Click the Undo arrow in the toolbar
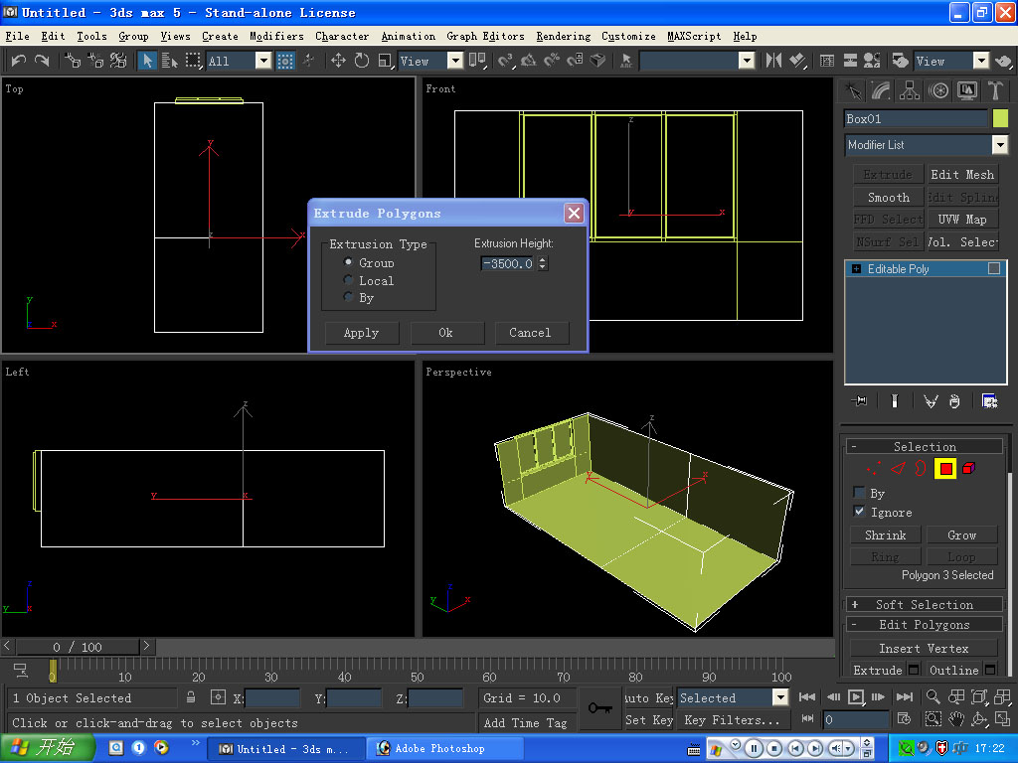The image size is (1018, 763). pyautogui.click(x=18, y=61)
